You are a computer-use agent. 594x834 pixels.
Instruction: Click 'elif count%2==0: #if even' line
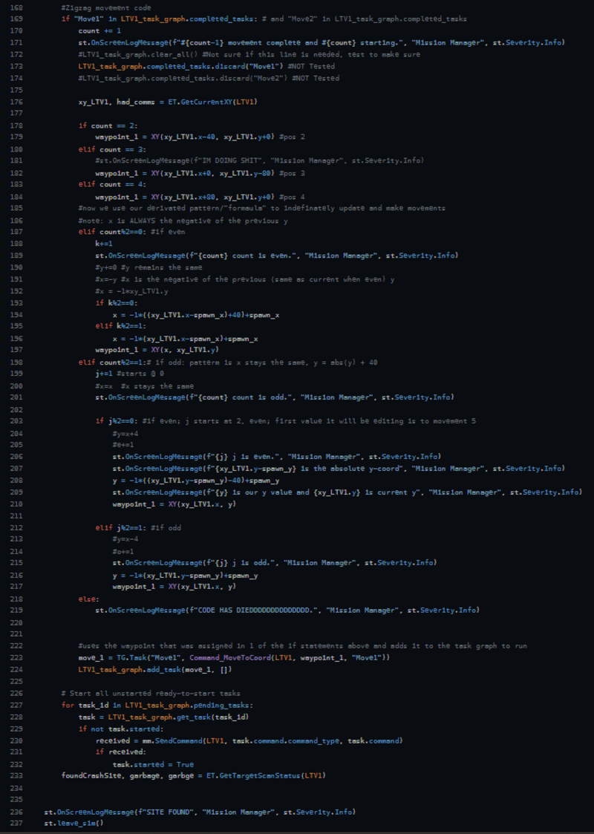pos(131,232)
